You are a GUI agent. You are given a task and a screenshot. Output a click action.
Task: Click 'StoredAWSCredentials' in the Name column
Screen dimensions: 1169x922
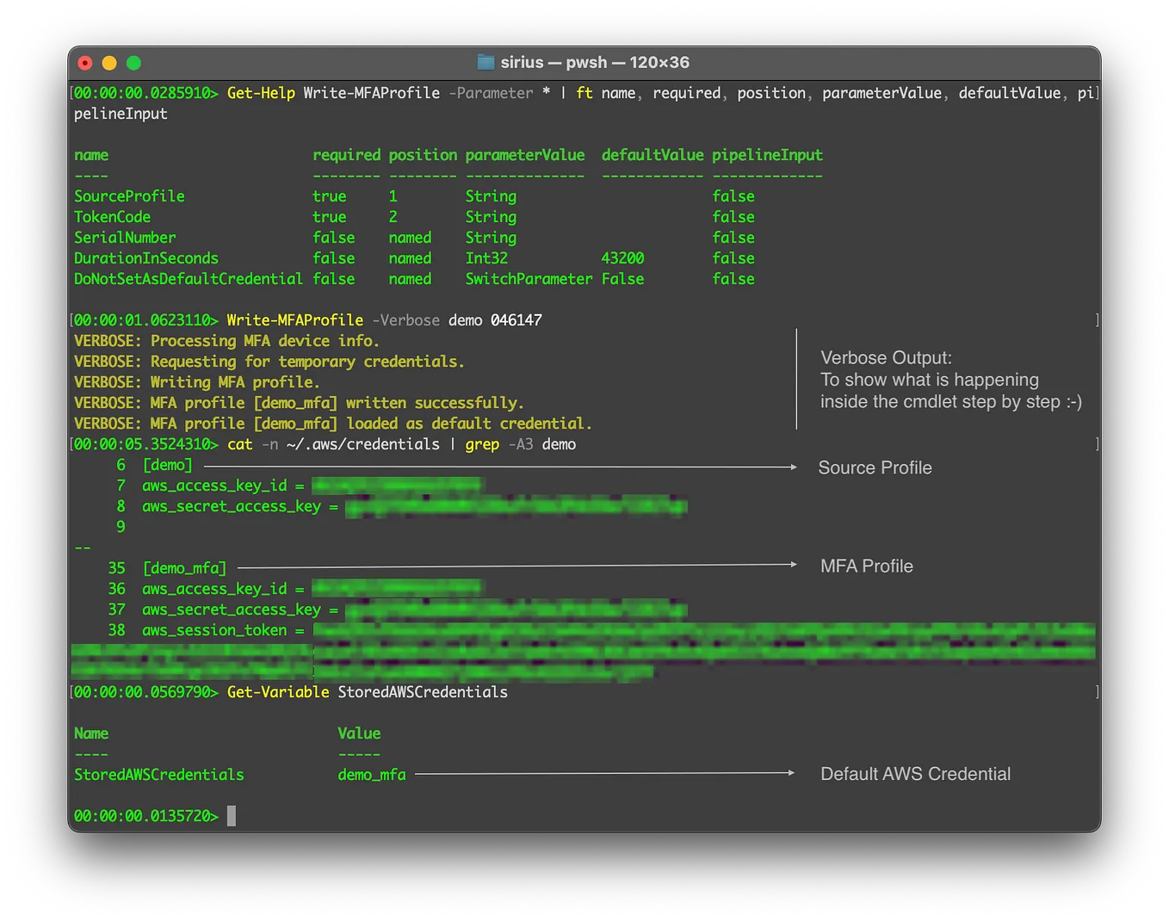pyautogui.click(x=159, y=775)
